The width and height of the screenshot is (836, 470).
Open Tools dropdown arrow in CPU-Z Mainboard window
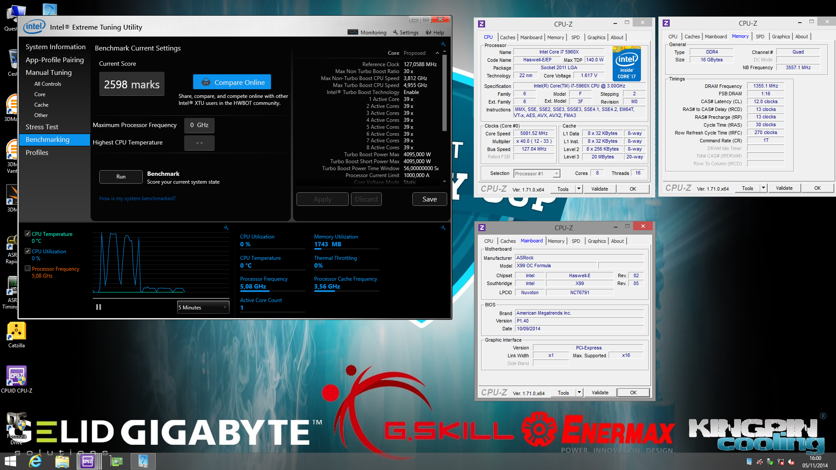(x=579, y=393)
